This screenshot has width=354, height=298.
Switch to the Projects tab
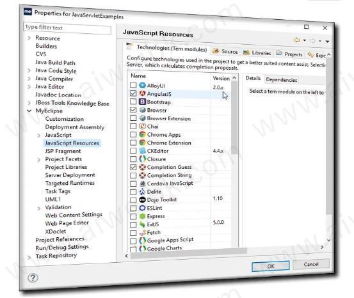pyautogui.click(x=289, y=54)
